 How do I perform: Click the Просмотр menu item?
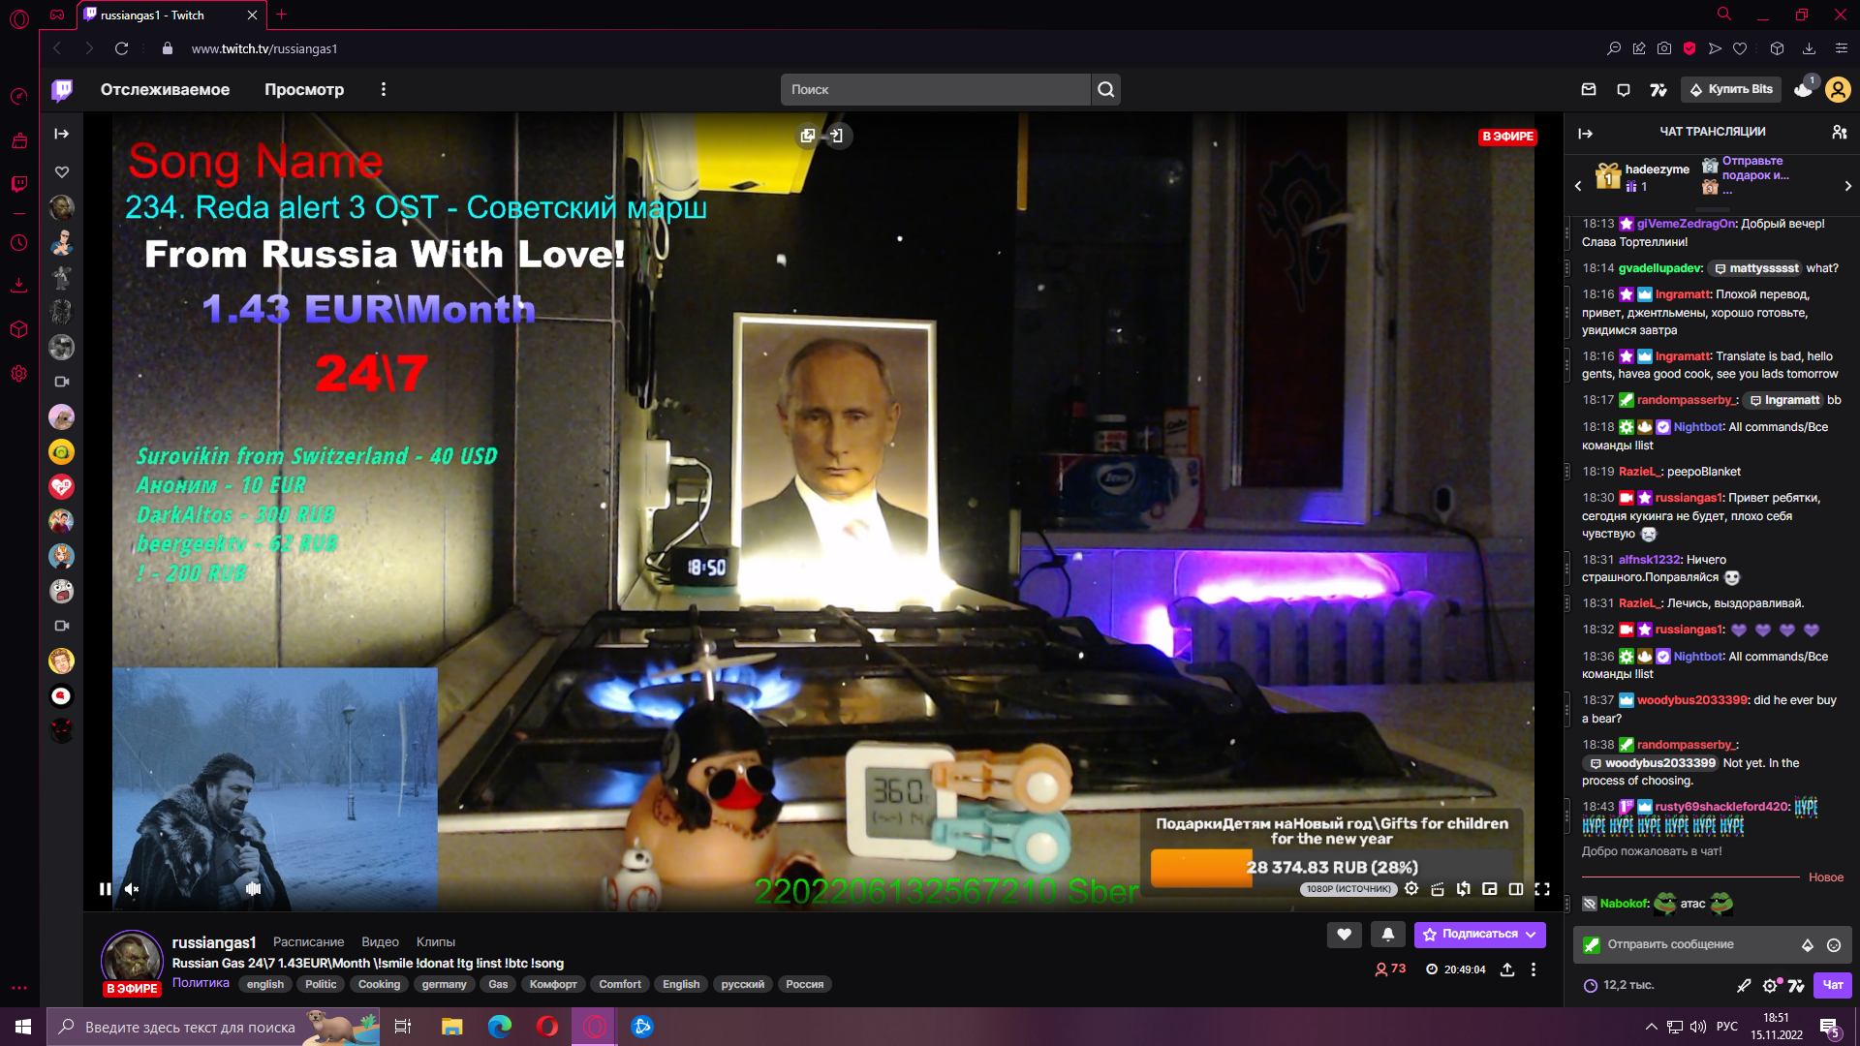pyautogui.click(x=303, y=88)
